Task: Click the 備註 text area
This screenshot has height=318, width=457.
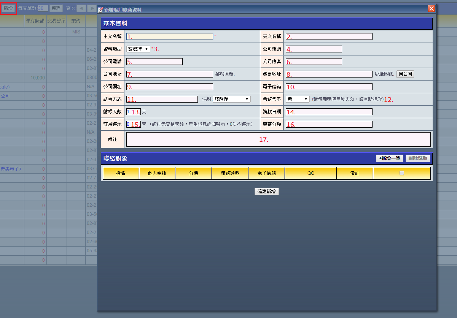Action: click(x=278, y=139)
